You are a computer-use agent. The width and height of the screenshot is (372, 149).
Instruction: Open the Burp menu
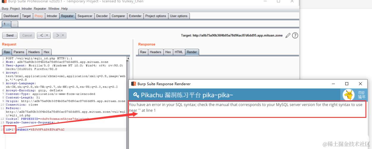(x=5, y=9)
